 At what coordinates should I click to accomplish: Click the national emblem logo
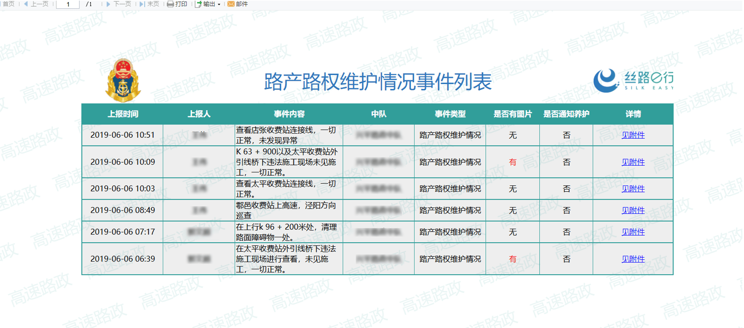click(123, 80)
